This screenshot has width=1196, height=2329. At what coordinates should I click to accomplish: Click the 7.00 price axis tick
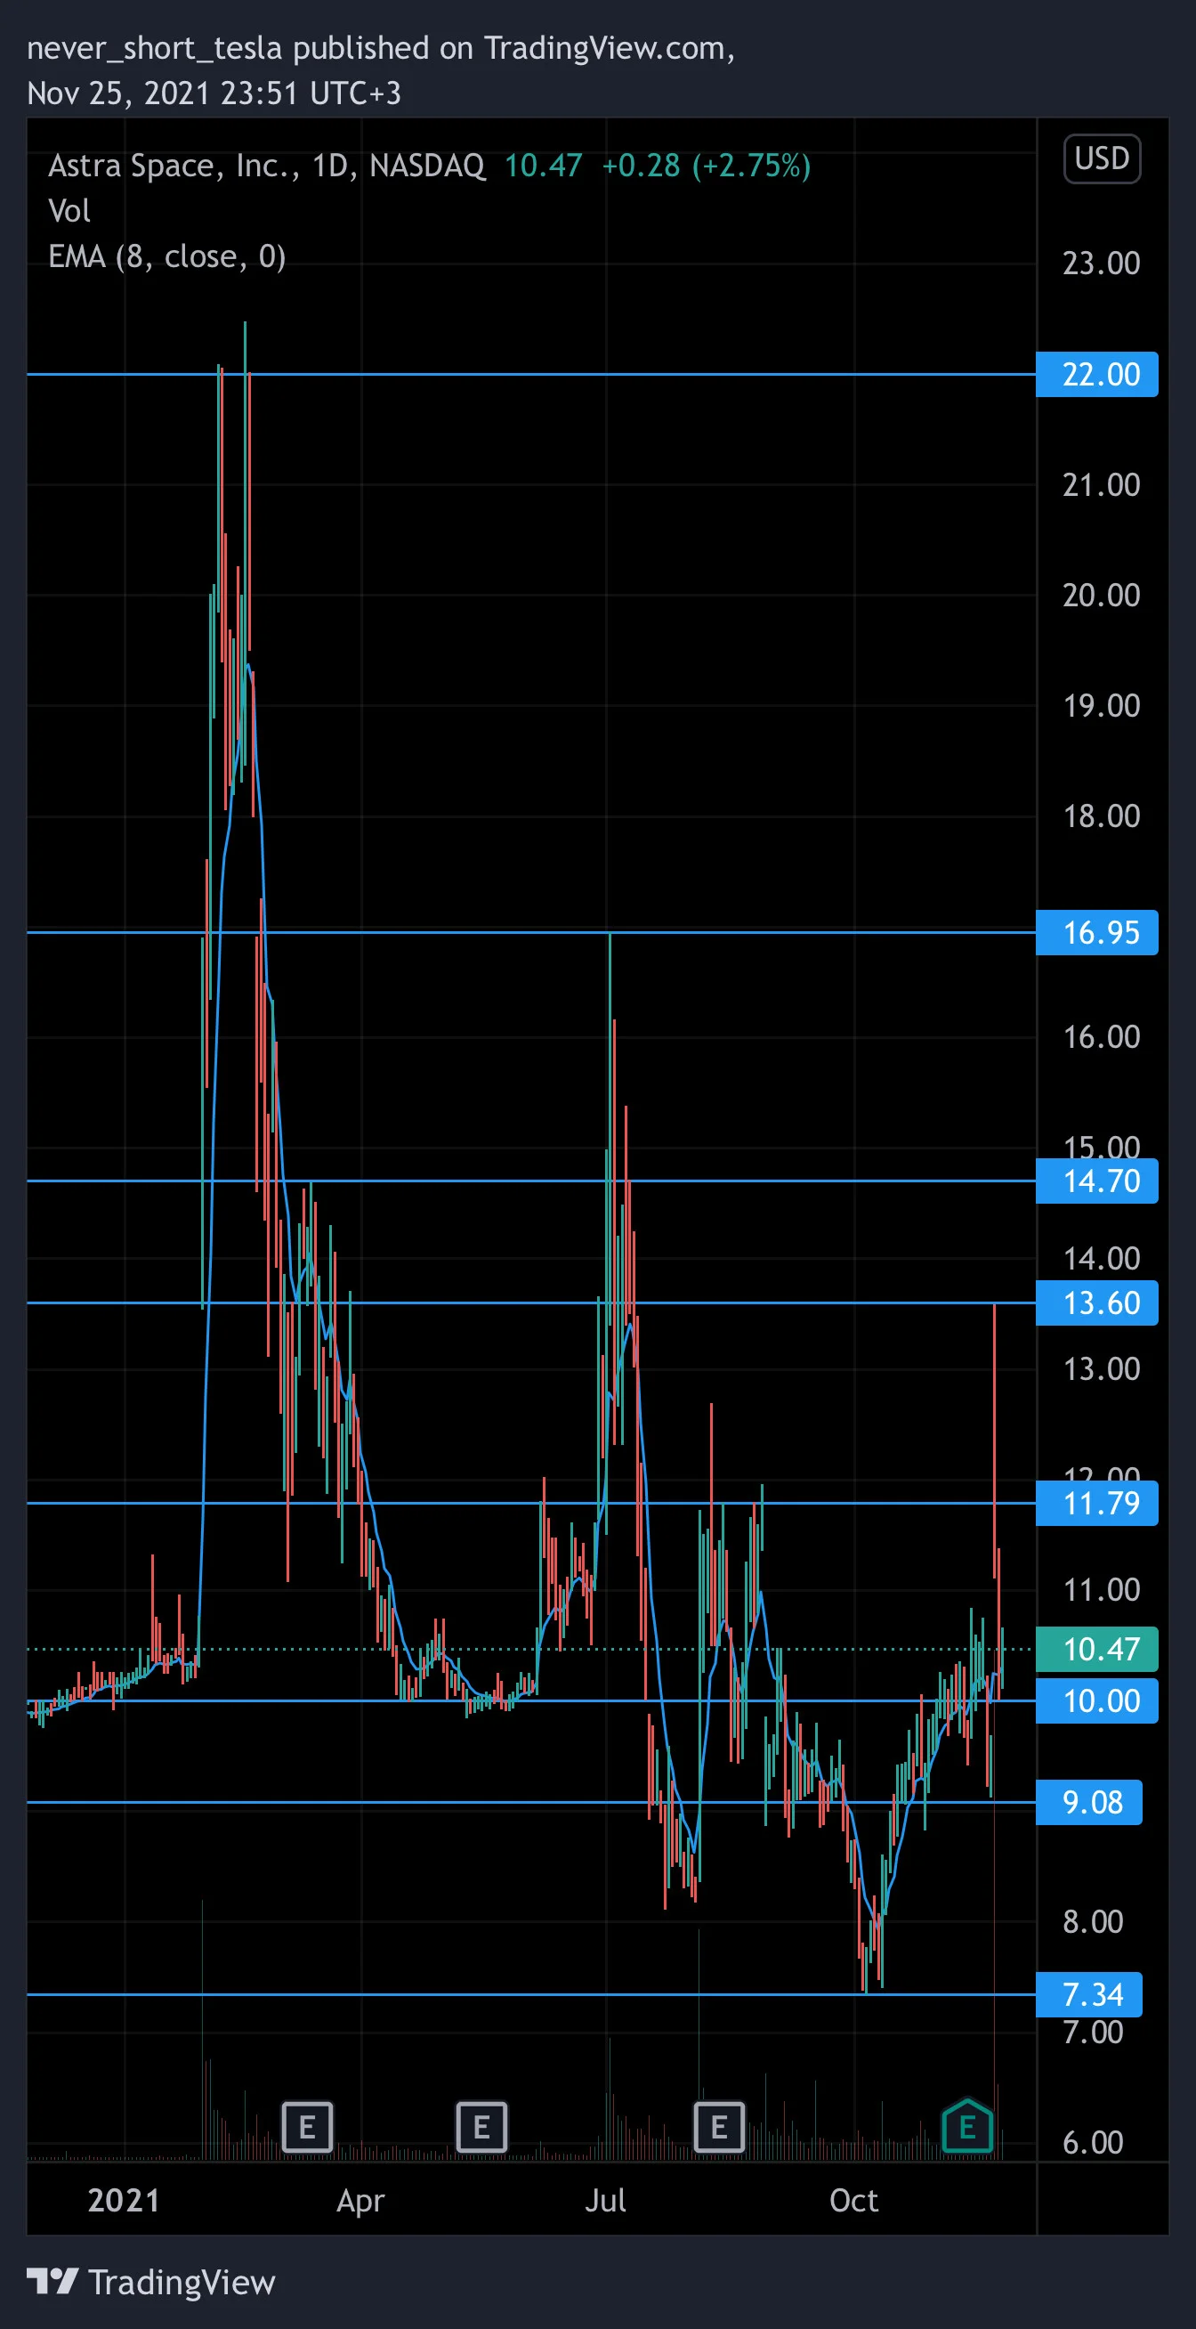[x=1093, y=2032]
